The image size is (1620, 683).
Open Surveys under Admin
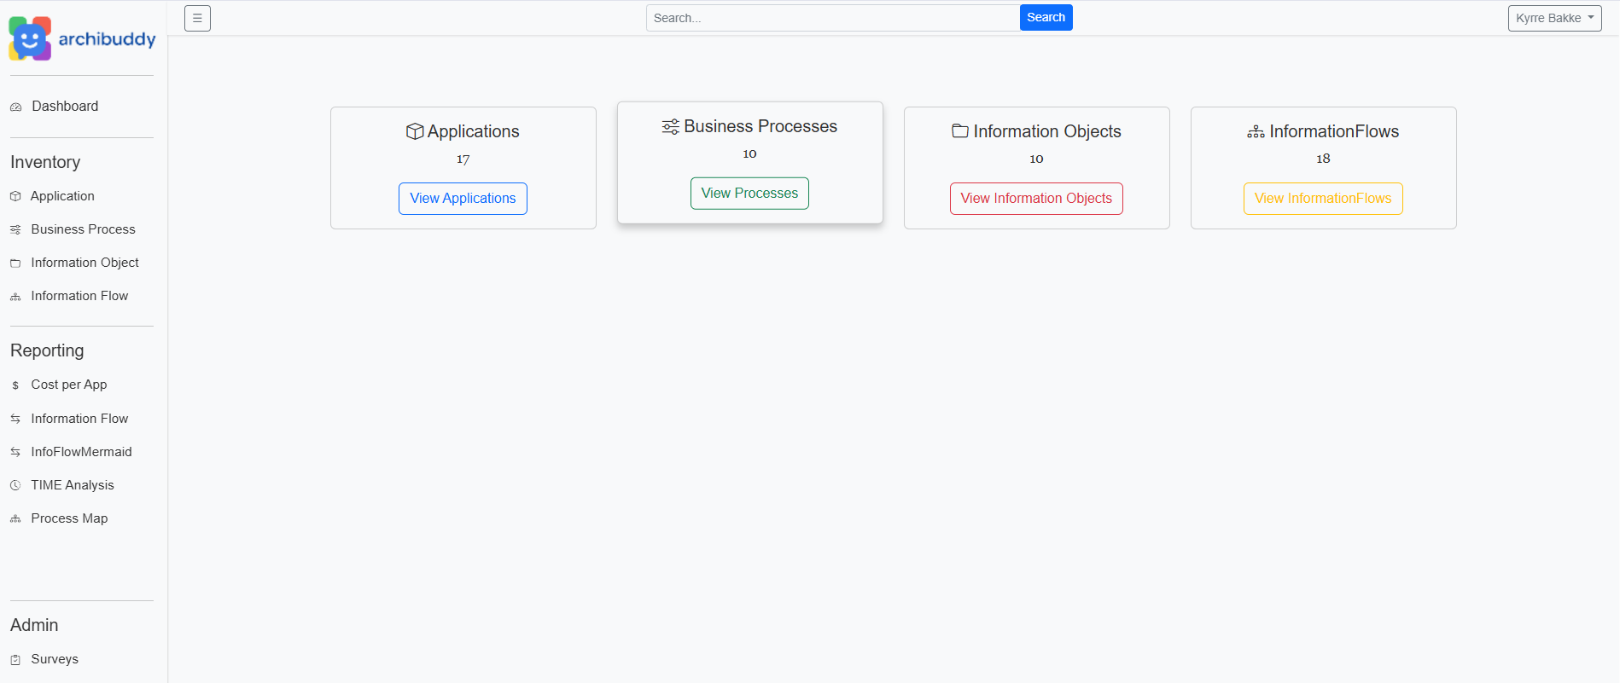55,659
